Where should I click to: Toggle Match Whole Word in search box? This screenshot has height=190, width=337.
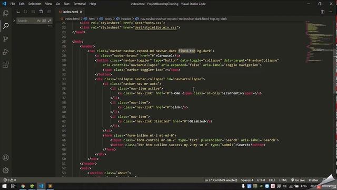click(x=44, y=21)
